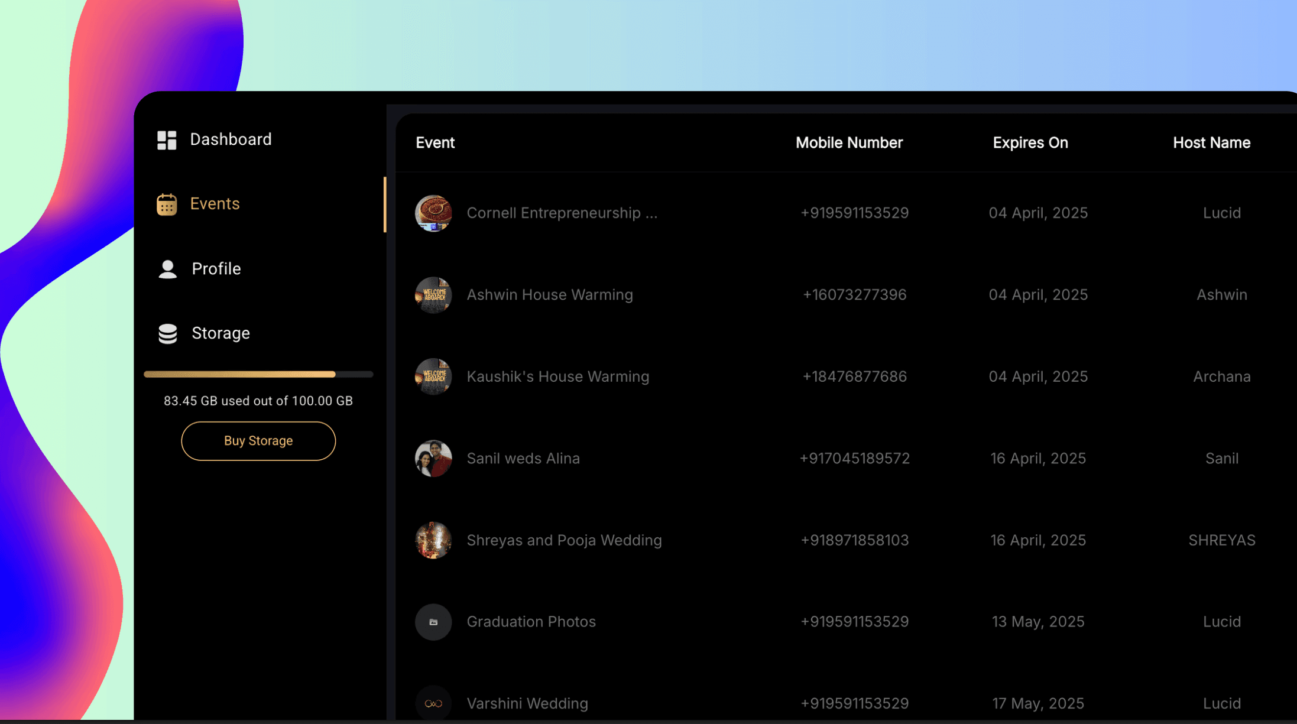This screenshot has height=724, width=1297.
Task: Click the Dashboard grid icon
Action: [167, 140]
